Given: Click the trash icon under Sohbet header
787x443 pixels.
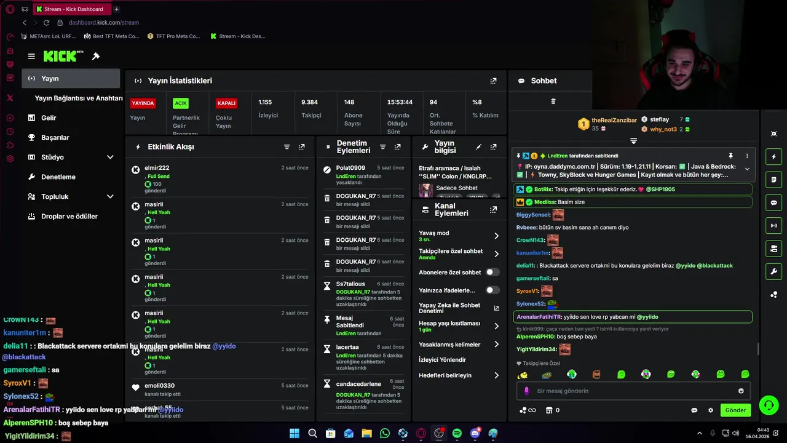Looking at the screenshot, I should [x=553, y=102].
